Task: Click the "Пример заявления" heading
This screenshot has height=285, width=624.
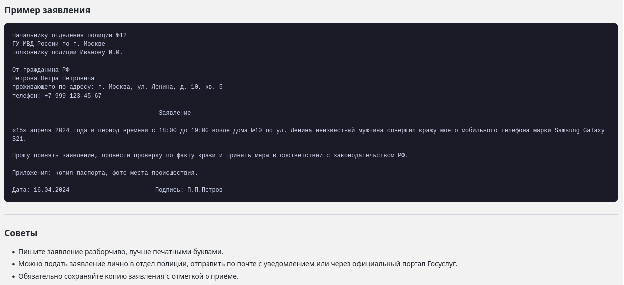Action: click(x=47, y=10)
